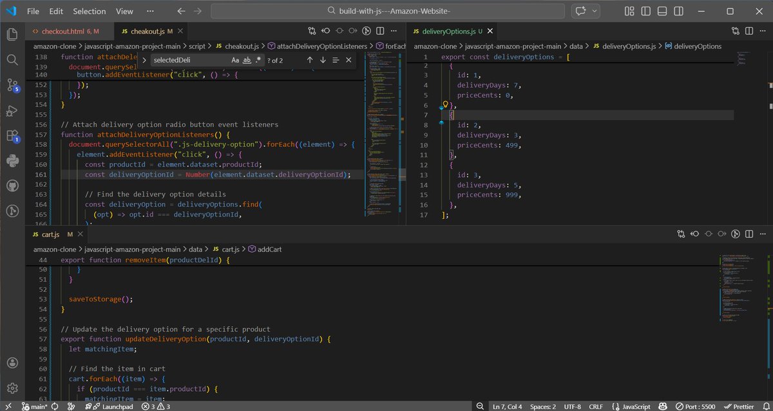The image size is (773, 411).
Task: Click 'Ln 7, Col 4' in status bar
Action: point(508,406)
